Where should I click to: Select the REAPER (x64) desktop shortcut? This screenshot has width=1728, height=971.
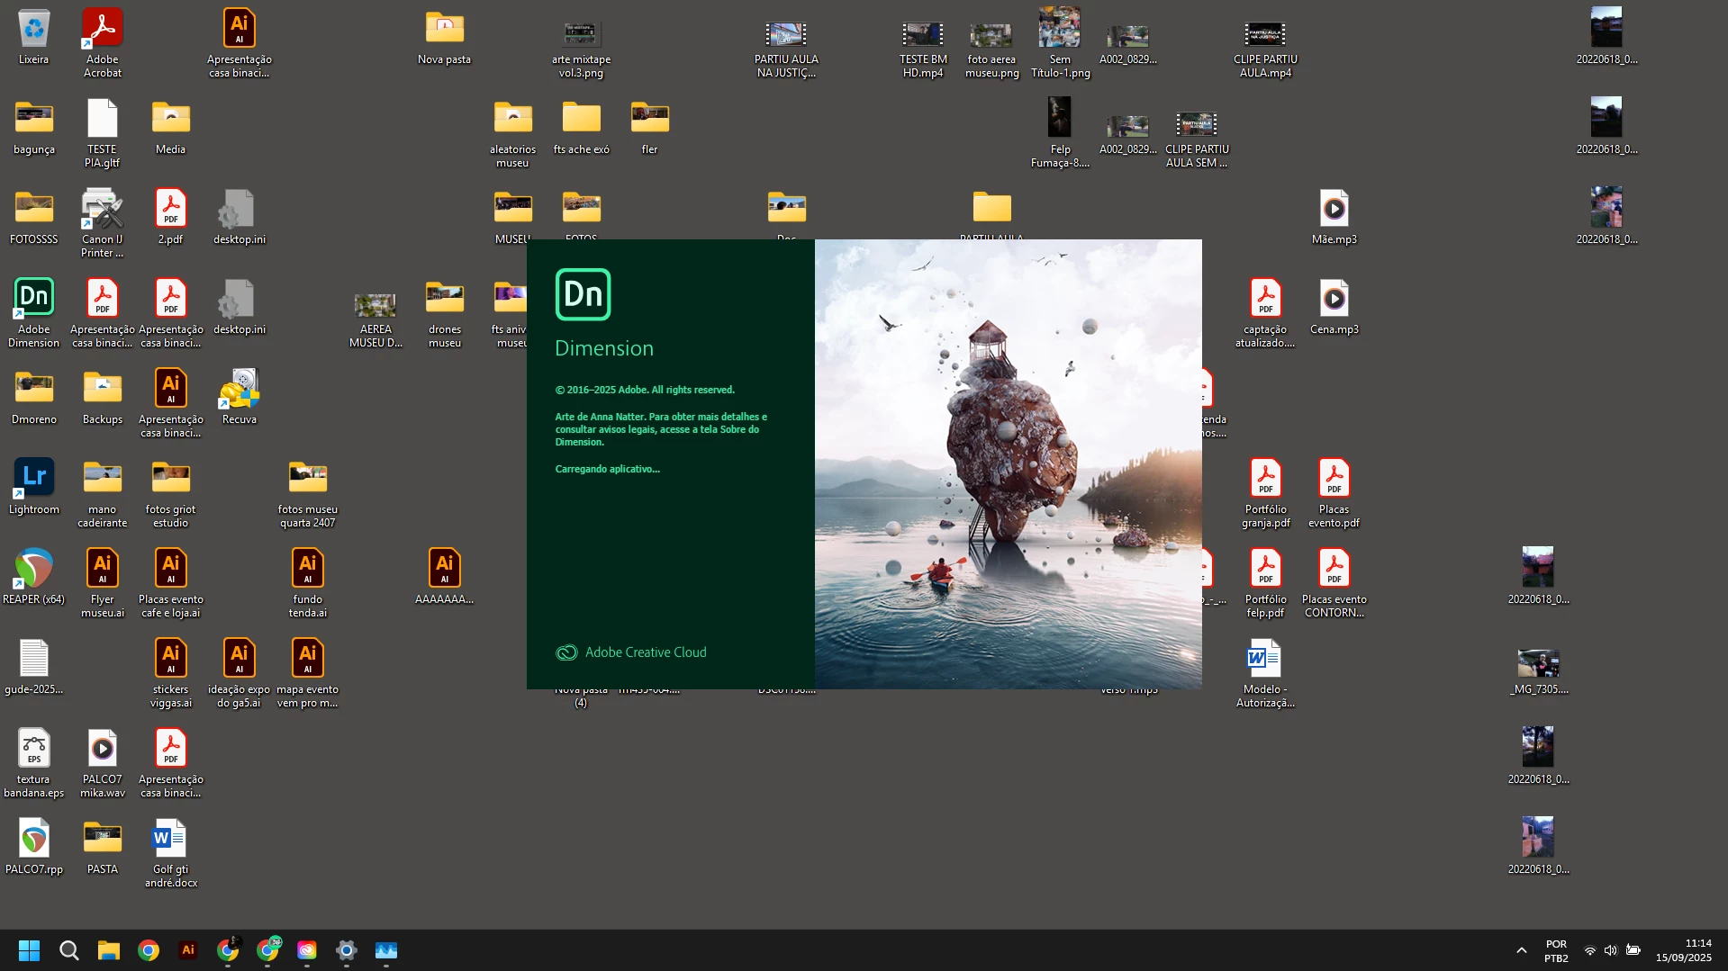click(x=34, y=577)
